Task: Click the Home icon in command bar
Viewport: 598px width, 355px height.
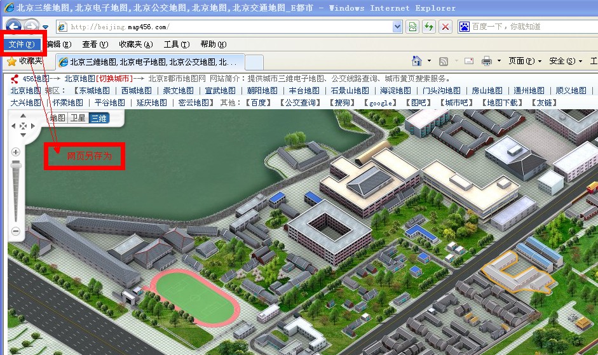Action: (x=417, y=61)
